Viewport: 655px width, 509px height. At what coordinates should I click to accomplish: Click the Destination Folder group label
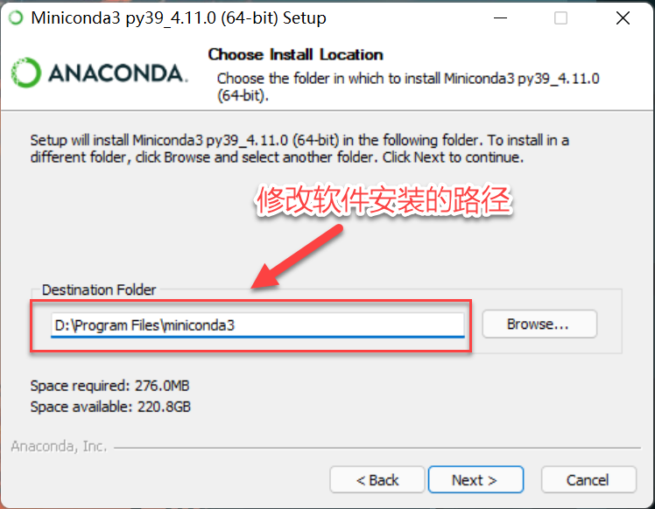coord(99,289)
